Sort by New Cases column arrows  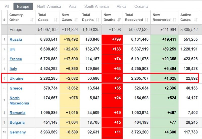click(x=76, y=20)
